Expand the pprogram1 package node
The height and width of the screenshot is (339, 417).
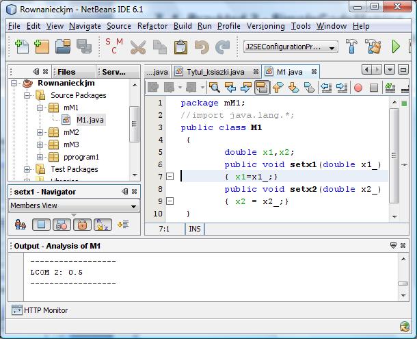click(x=40, y=157)
